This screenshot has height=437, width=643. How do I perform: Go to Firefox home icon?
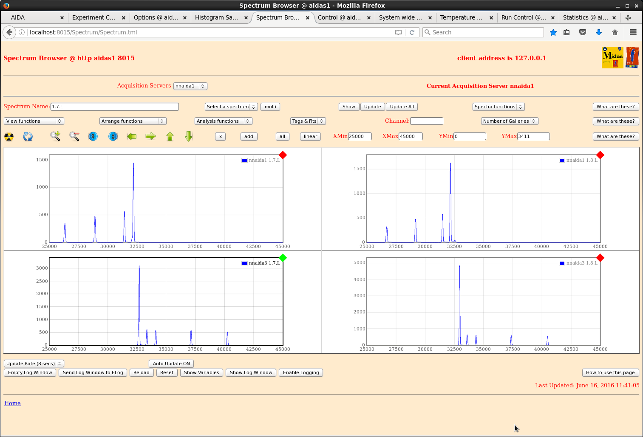[x=615, y=32]
